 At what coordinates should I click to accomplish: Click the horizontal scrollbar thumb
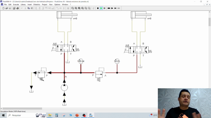click(22, 108)
